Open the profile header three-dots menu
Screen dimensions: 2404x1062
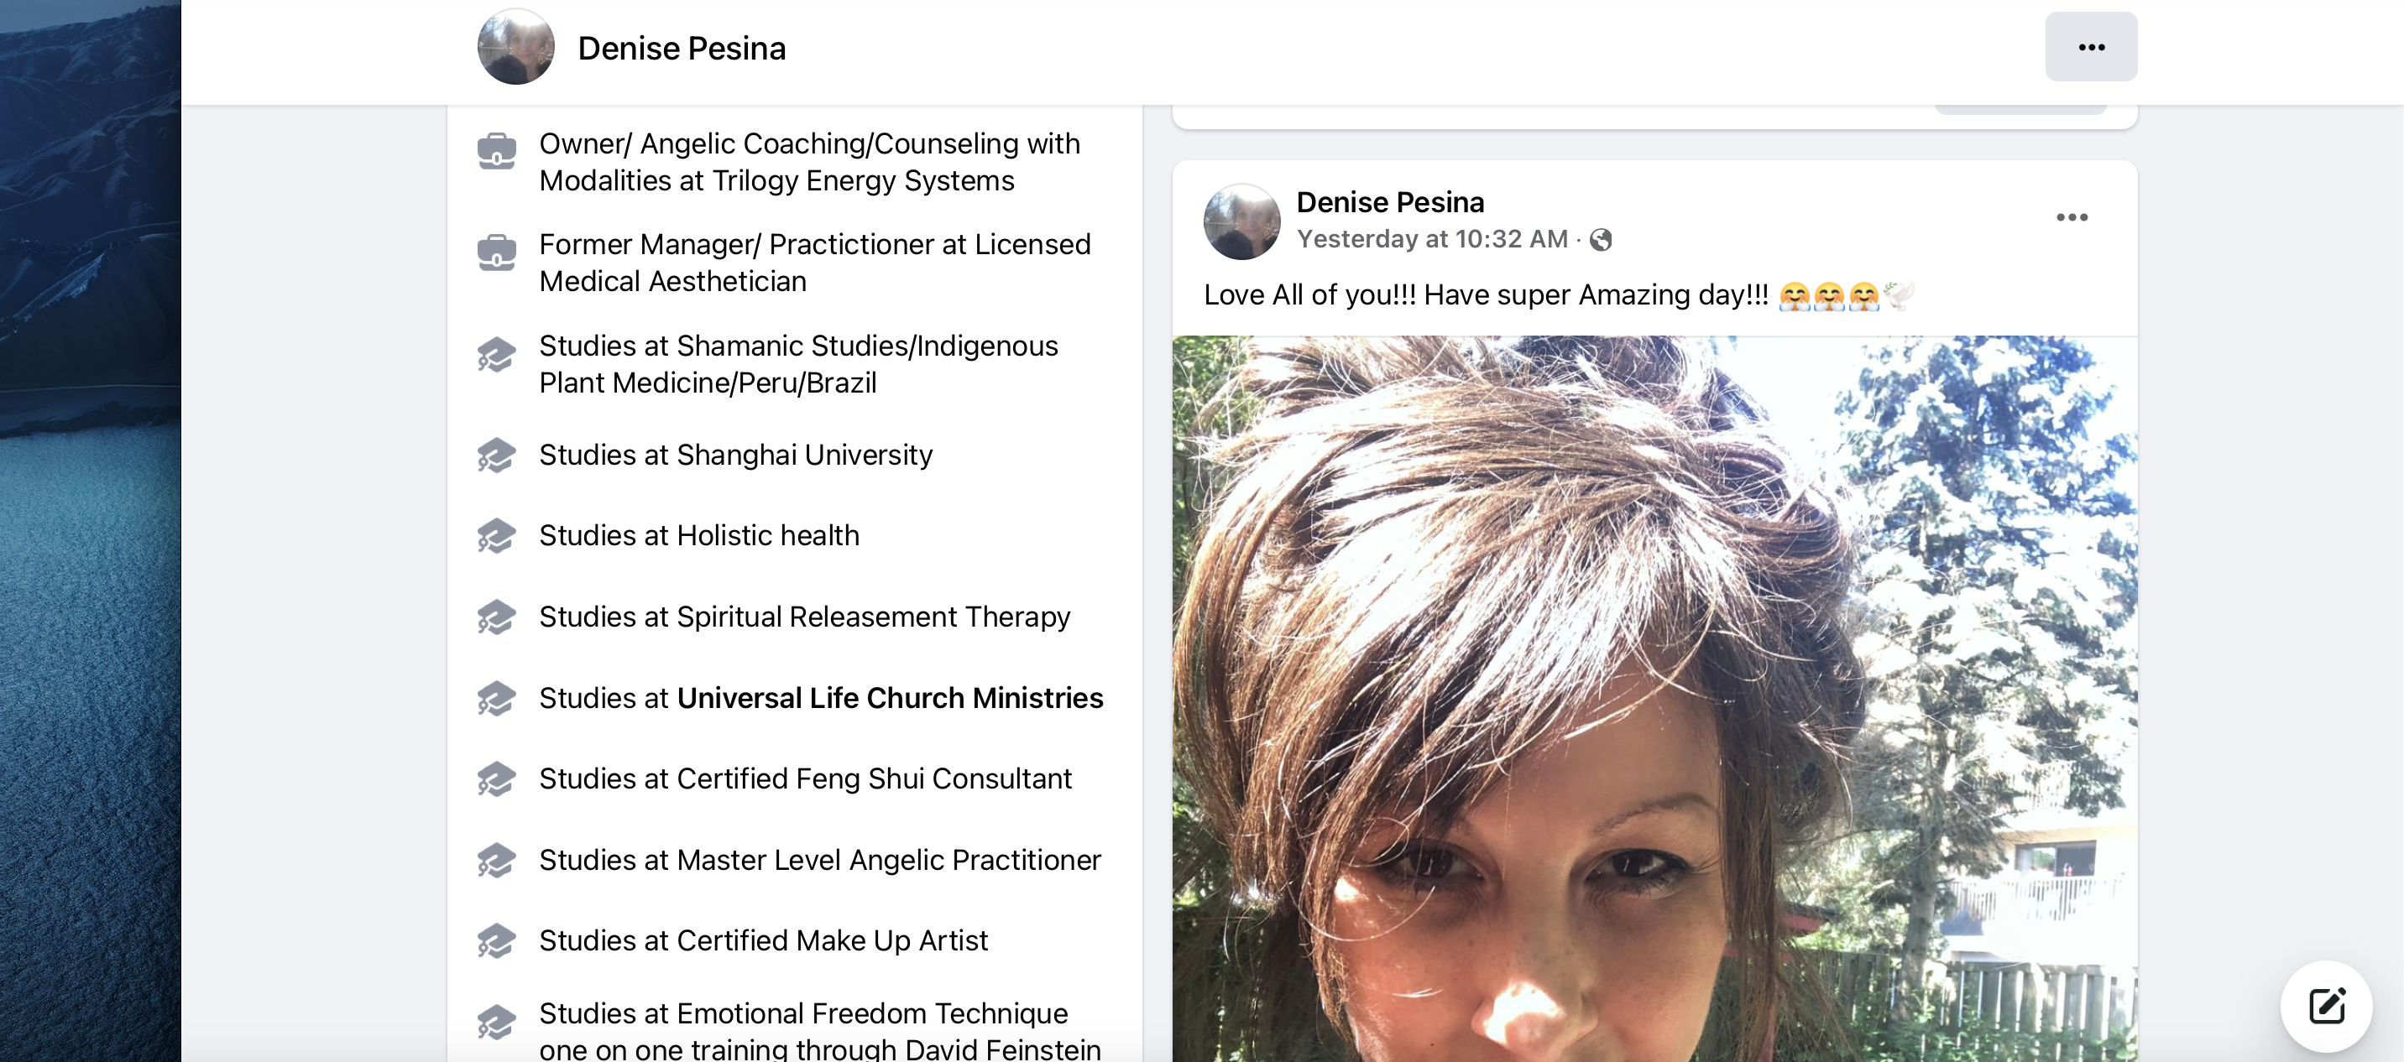pos(2090,47)
